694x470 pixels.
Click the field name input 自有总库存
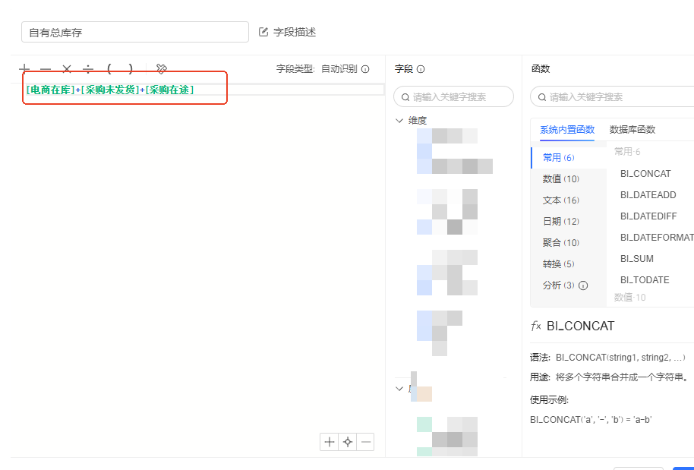coord(135,32)
